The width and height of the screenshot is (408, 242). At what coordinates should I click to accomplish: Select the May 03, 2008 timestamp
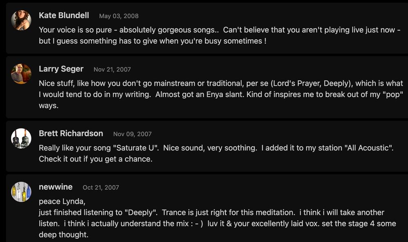coord(119,16)
